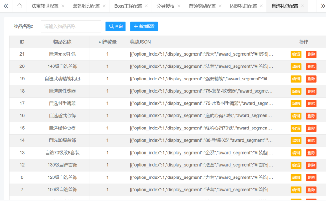Switch to the 装备封印配置 tab
The width and height of the screenshot is (326, 201).
click(x=87, y=6)
